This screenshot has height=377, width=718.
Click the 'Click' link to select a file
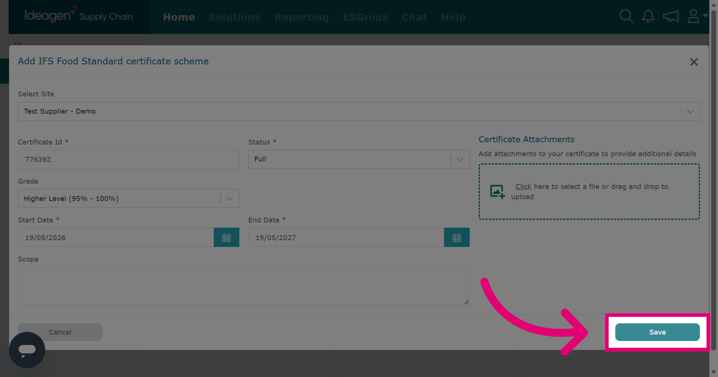523,186
